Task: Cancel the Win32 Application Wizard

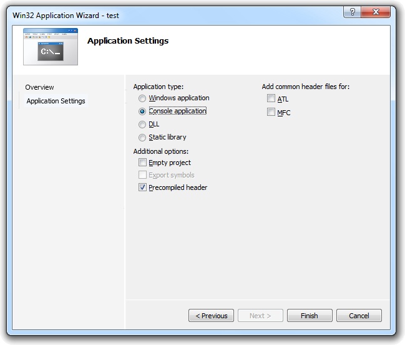Action: [359, 316]
